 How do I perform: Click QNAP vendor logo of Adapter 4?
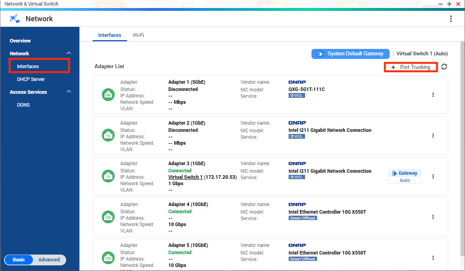(x=297, y=204)
